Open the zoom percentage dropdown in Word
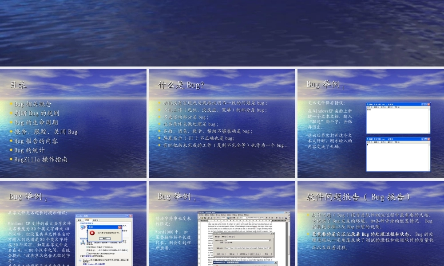This screenshot has height=266, width=444. pyautogui.click(x=224, y=218)
